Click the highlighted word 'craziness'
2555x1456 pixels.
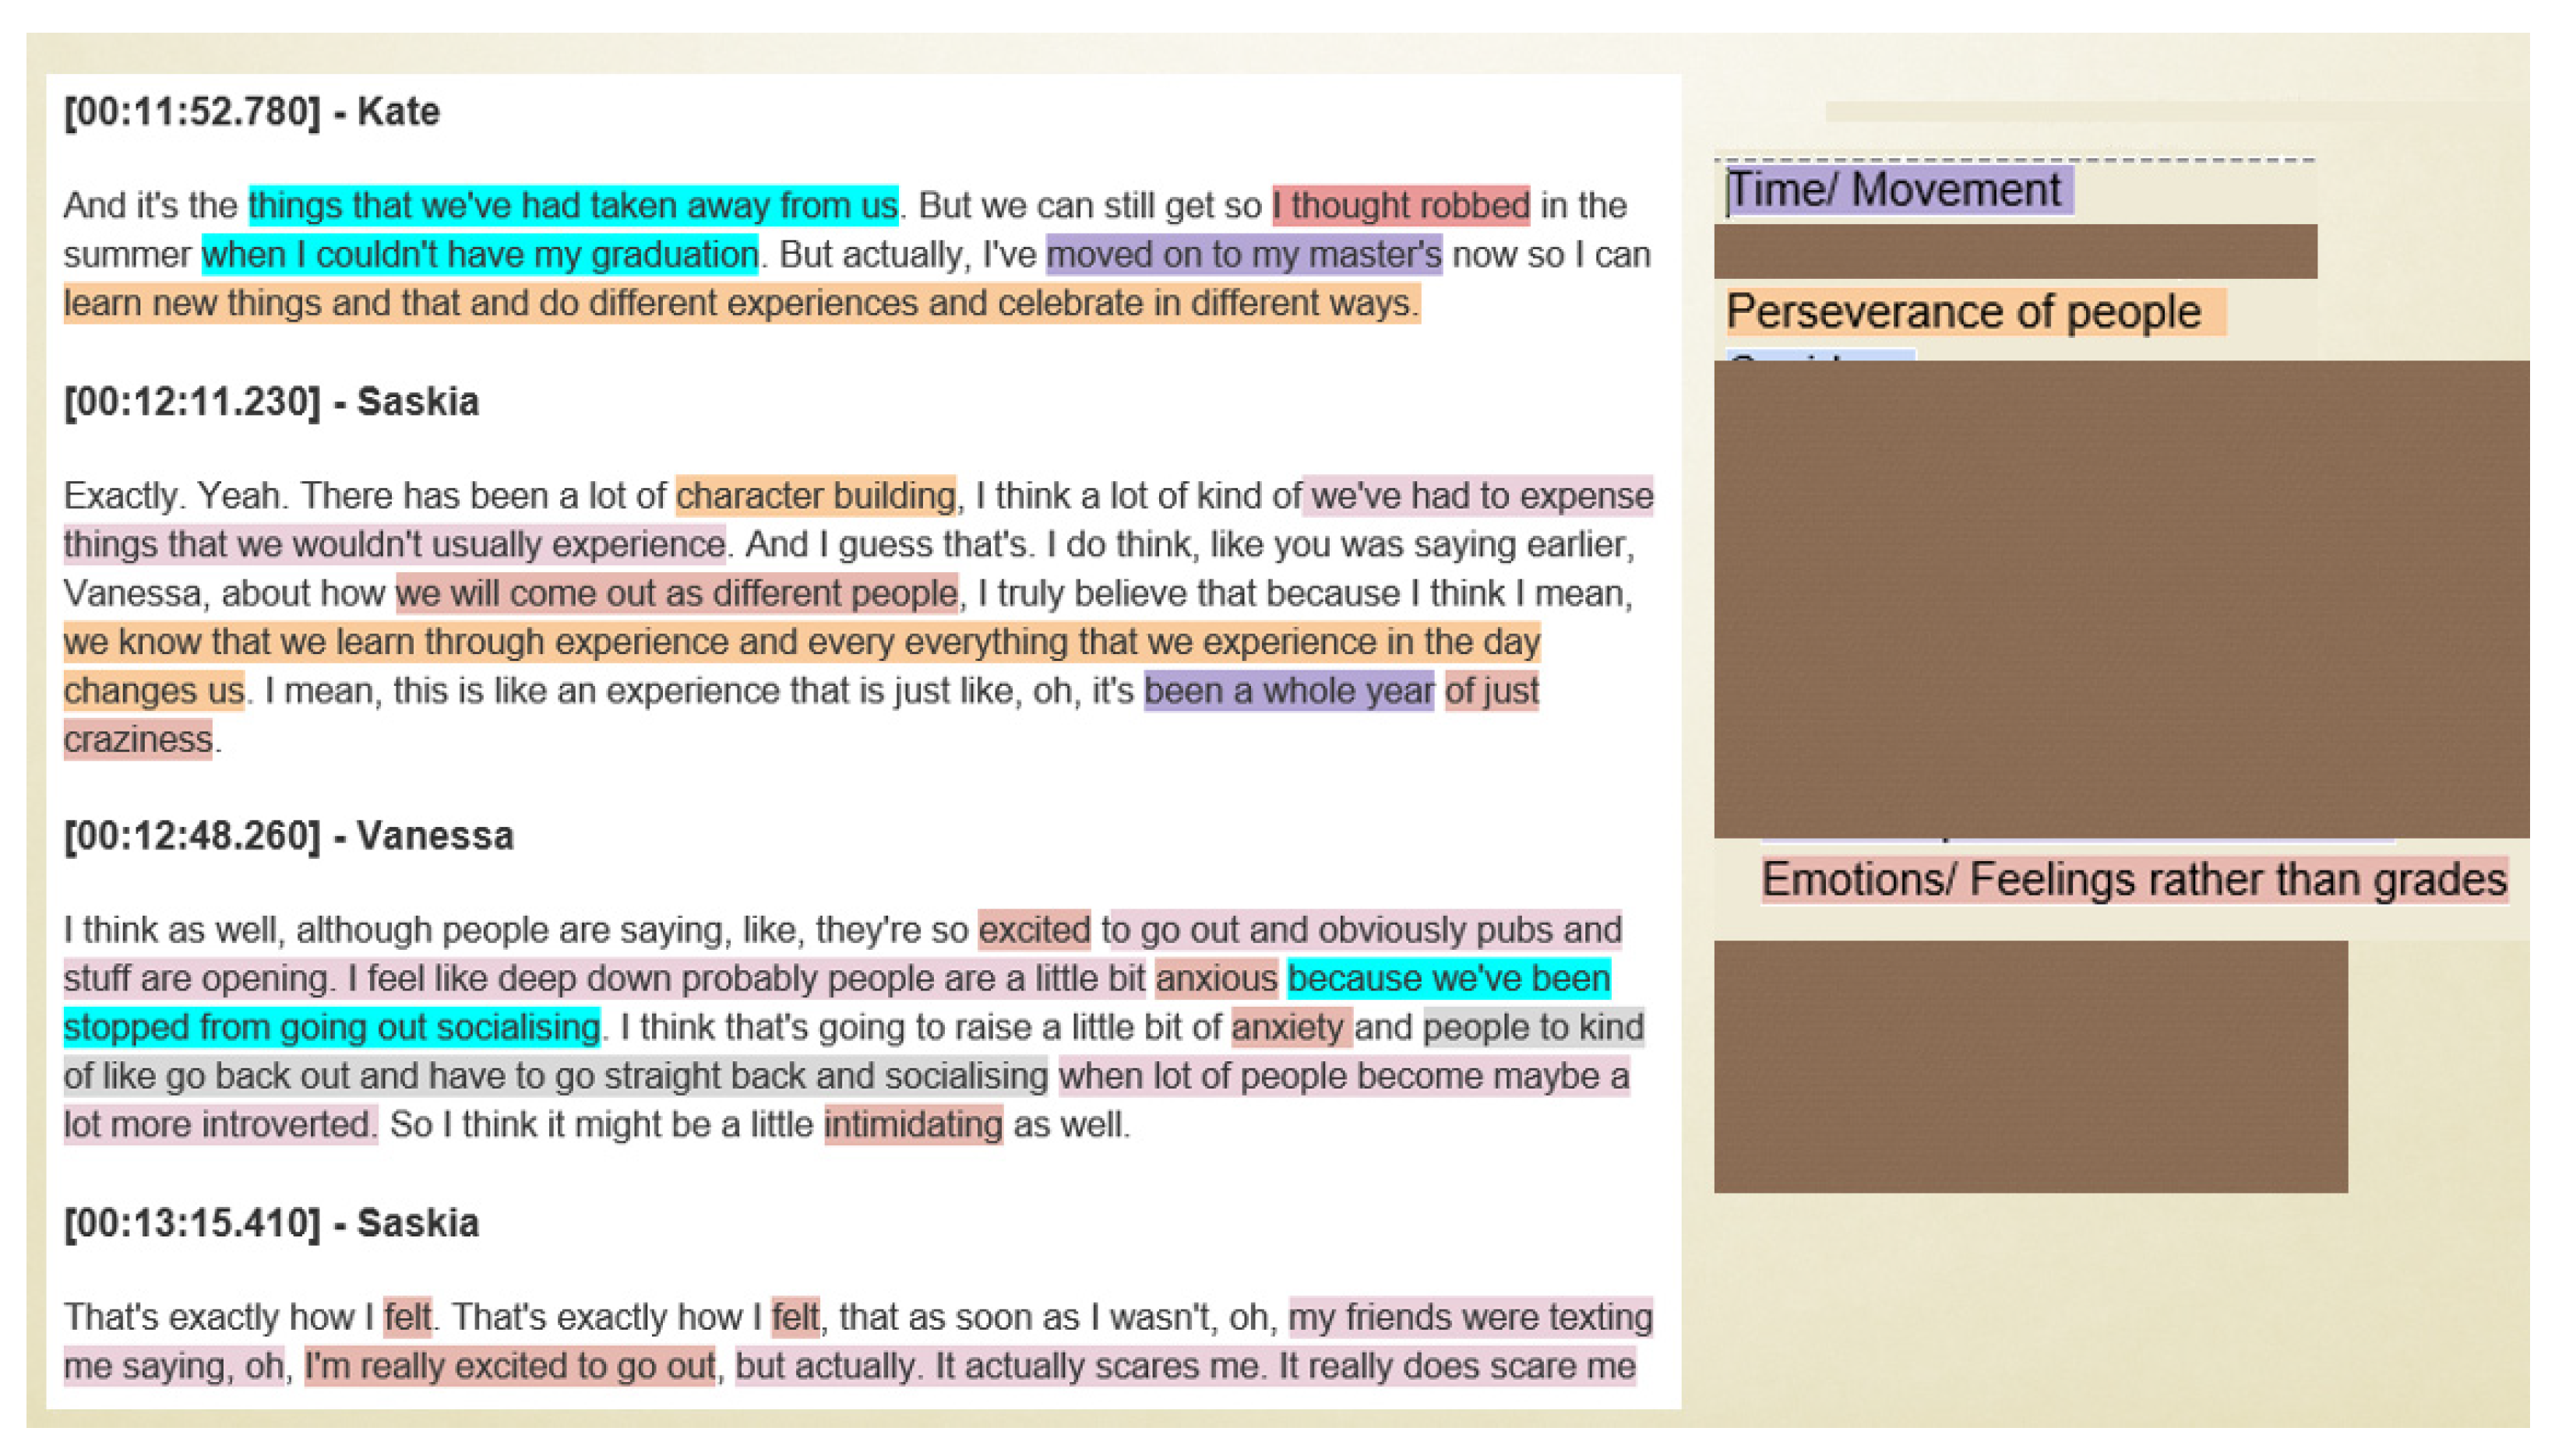[138, 739]
